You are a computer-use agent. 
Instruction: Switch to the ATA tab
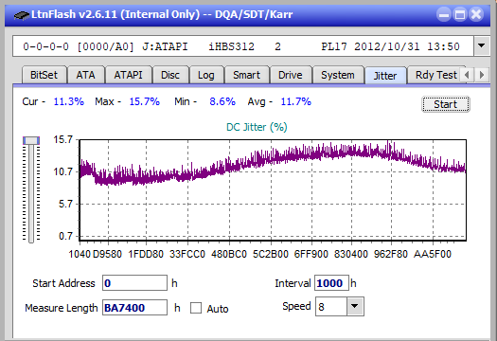(x=85, y=75)
